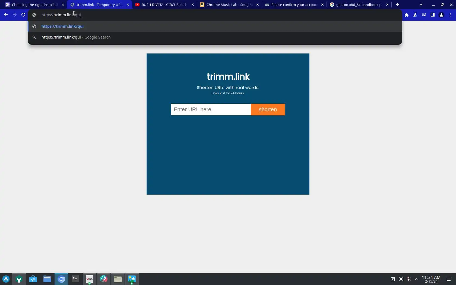
Task: Open the virtual machine manager taskbar icon
Action: tap(90, 279)
